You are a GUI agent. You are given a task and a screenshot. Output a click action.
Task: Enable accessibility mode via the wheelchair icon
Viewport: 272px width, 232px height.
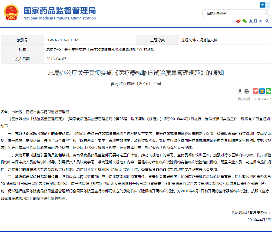[x=251, y=21]
